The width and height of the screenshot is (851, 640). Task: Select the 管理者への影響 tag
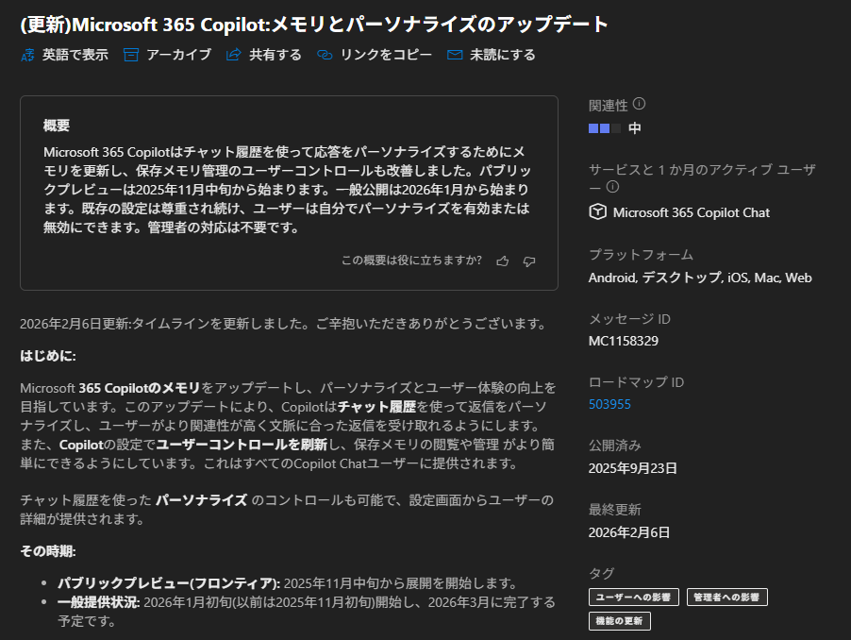tap(726, 597)
